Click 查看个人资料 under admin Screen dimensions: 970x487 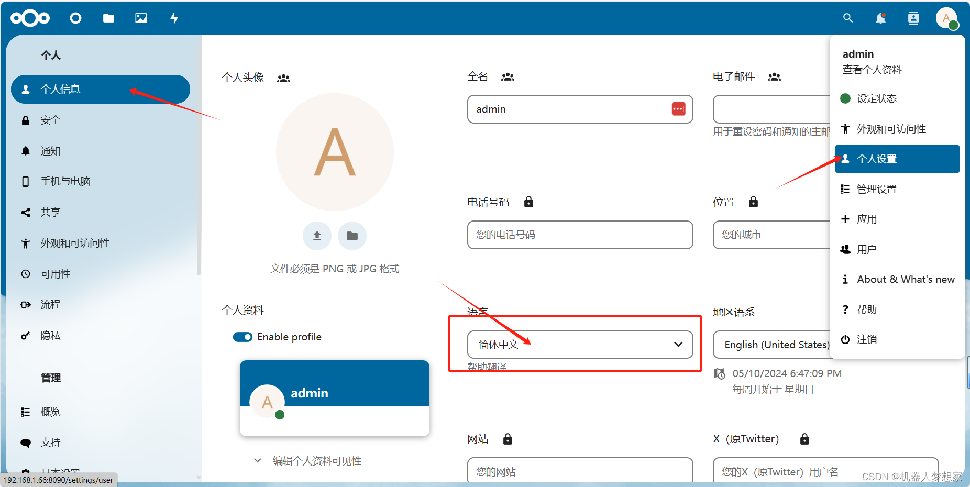pyautogui.click(x=871, y=70)
